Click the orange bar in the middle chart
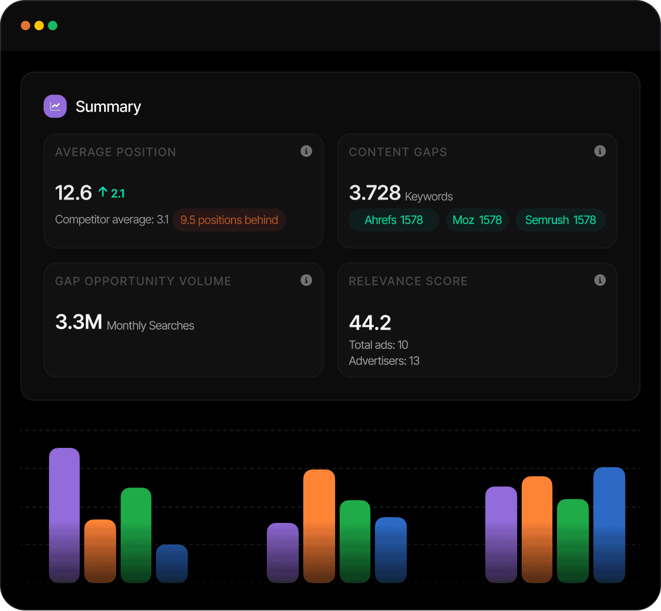The image size is (661, 611). tap(319, 526)
